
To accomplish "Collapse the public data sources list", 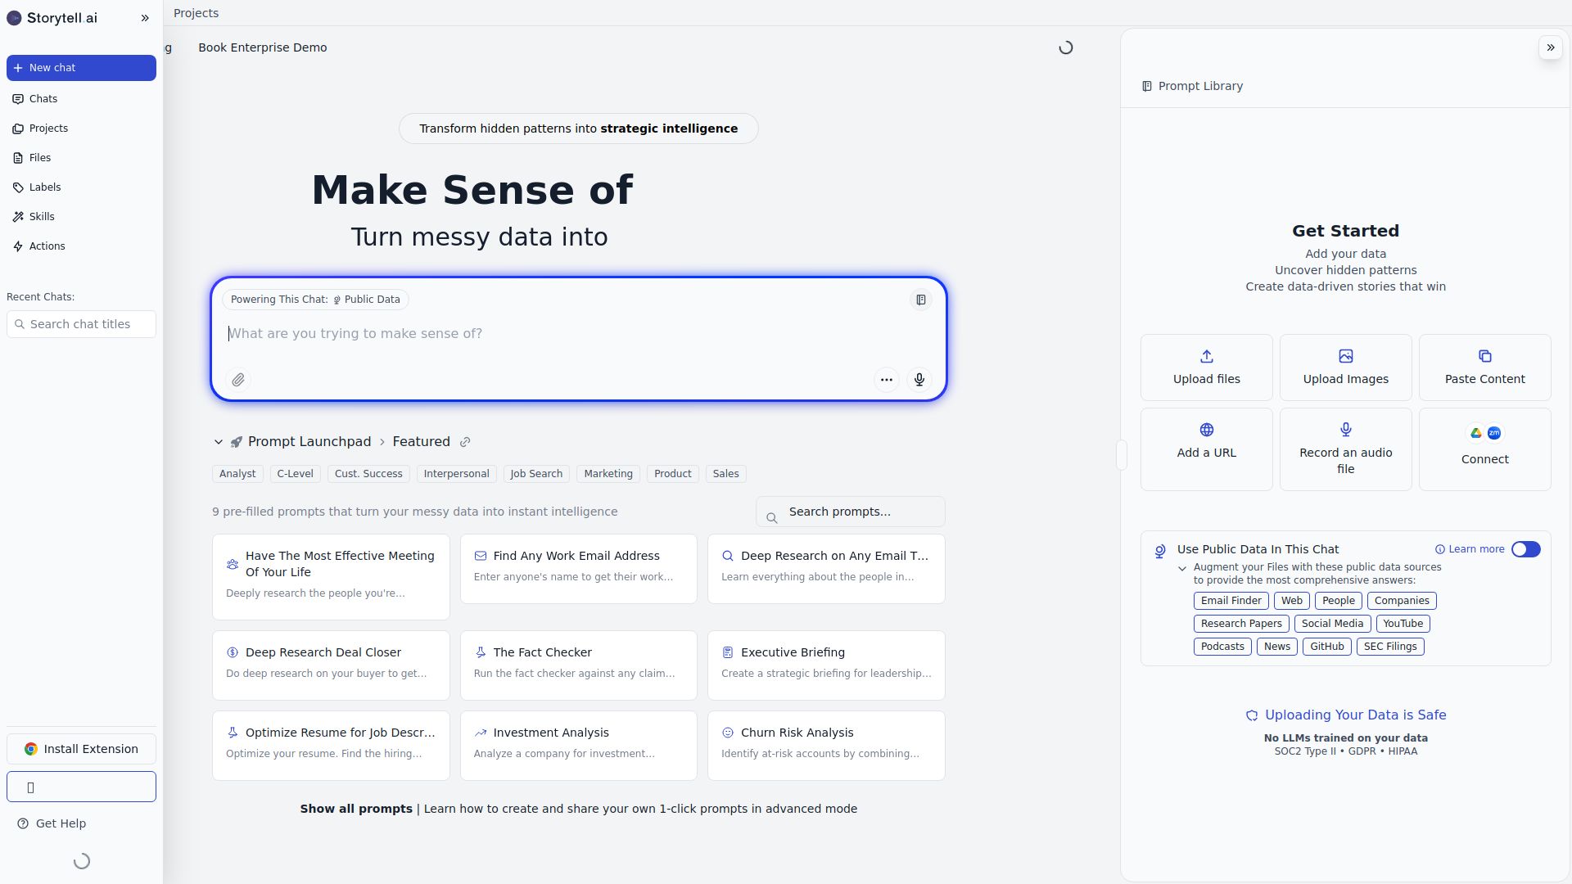I will coord(1181,566).
